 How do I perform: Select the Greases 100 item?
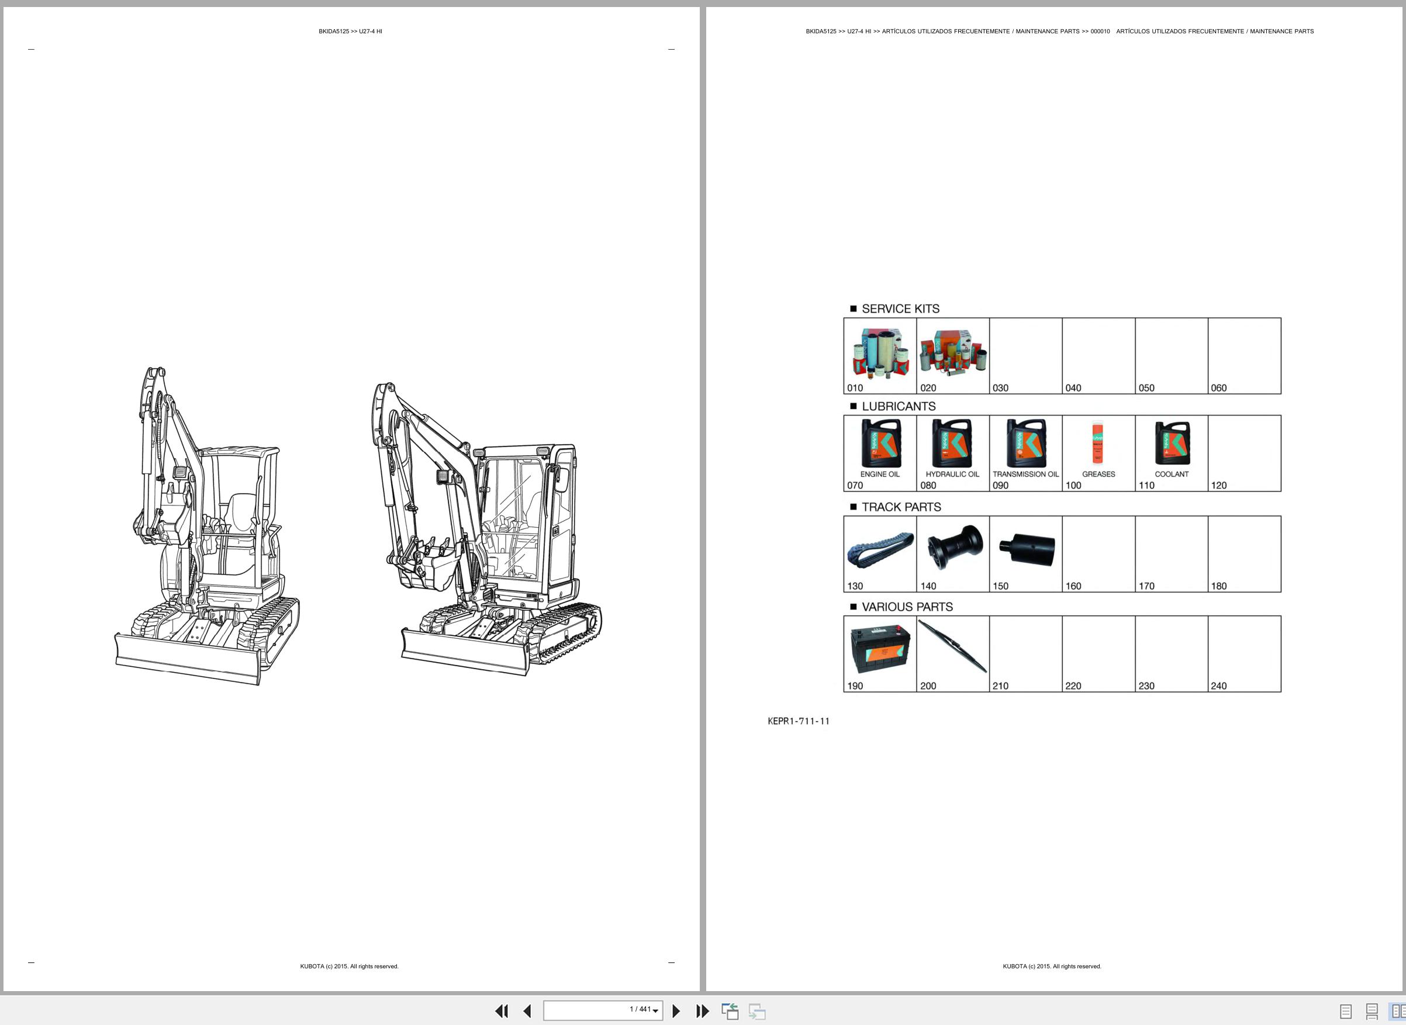click(1098, 453)
